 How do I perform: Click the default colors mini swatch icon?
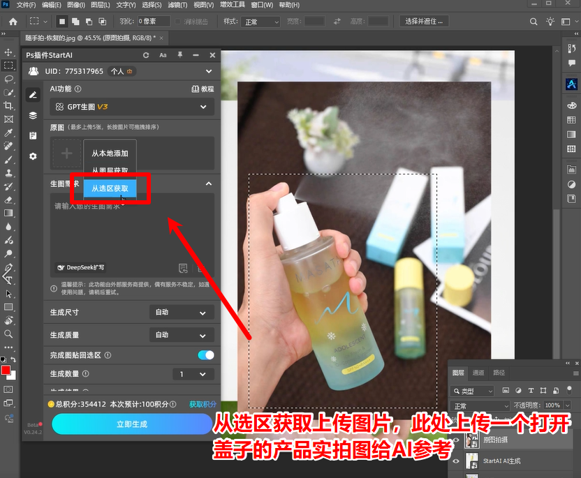tap(3, 359)
